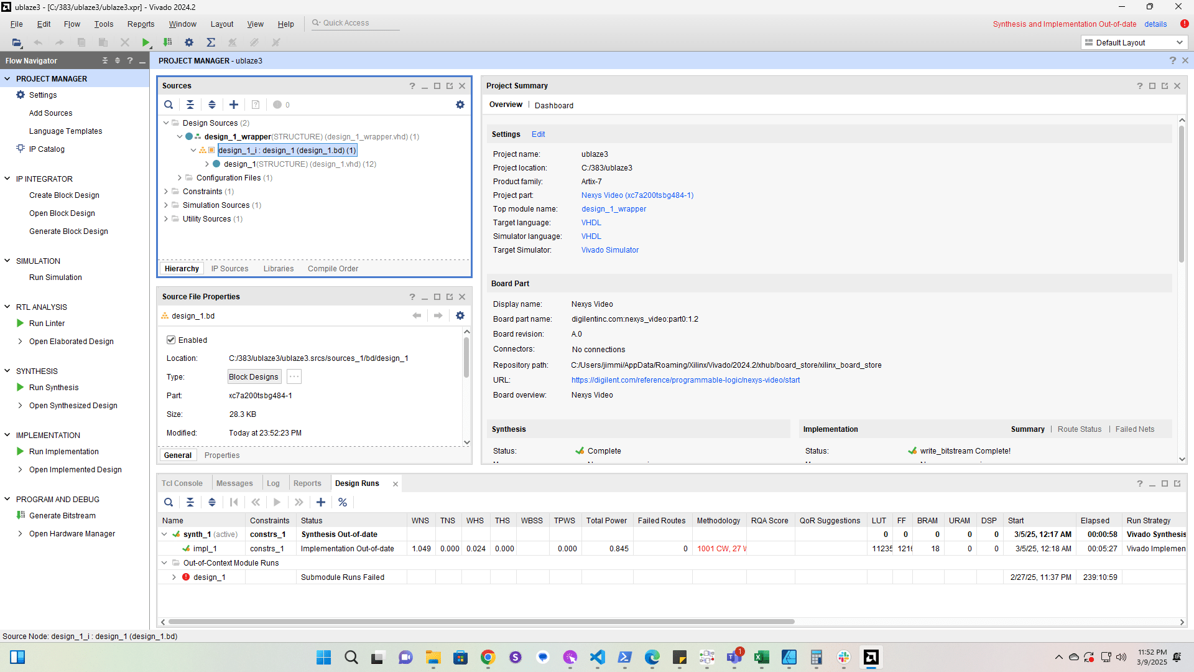Click details link for out-of-date warning
Screen dimensions: 1194x672
coord(1155,24)
